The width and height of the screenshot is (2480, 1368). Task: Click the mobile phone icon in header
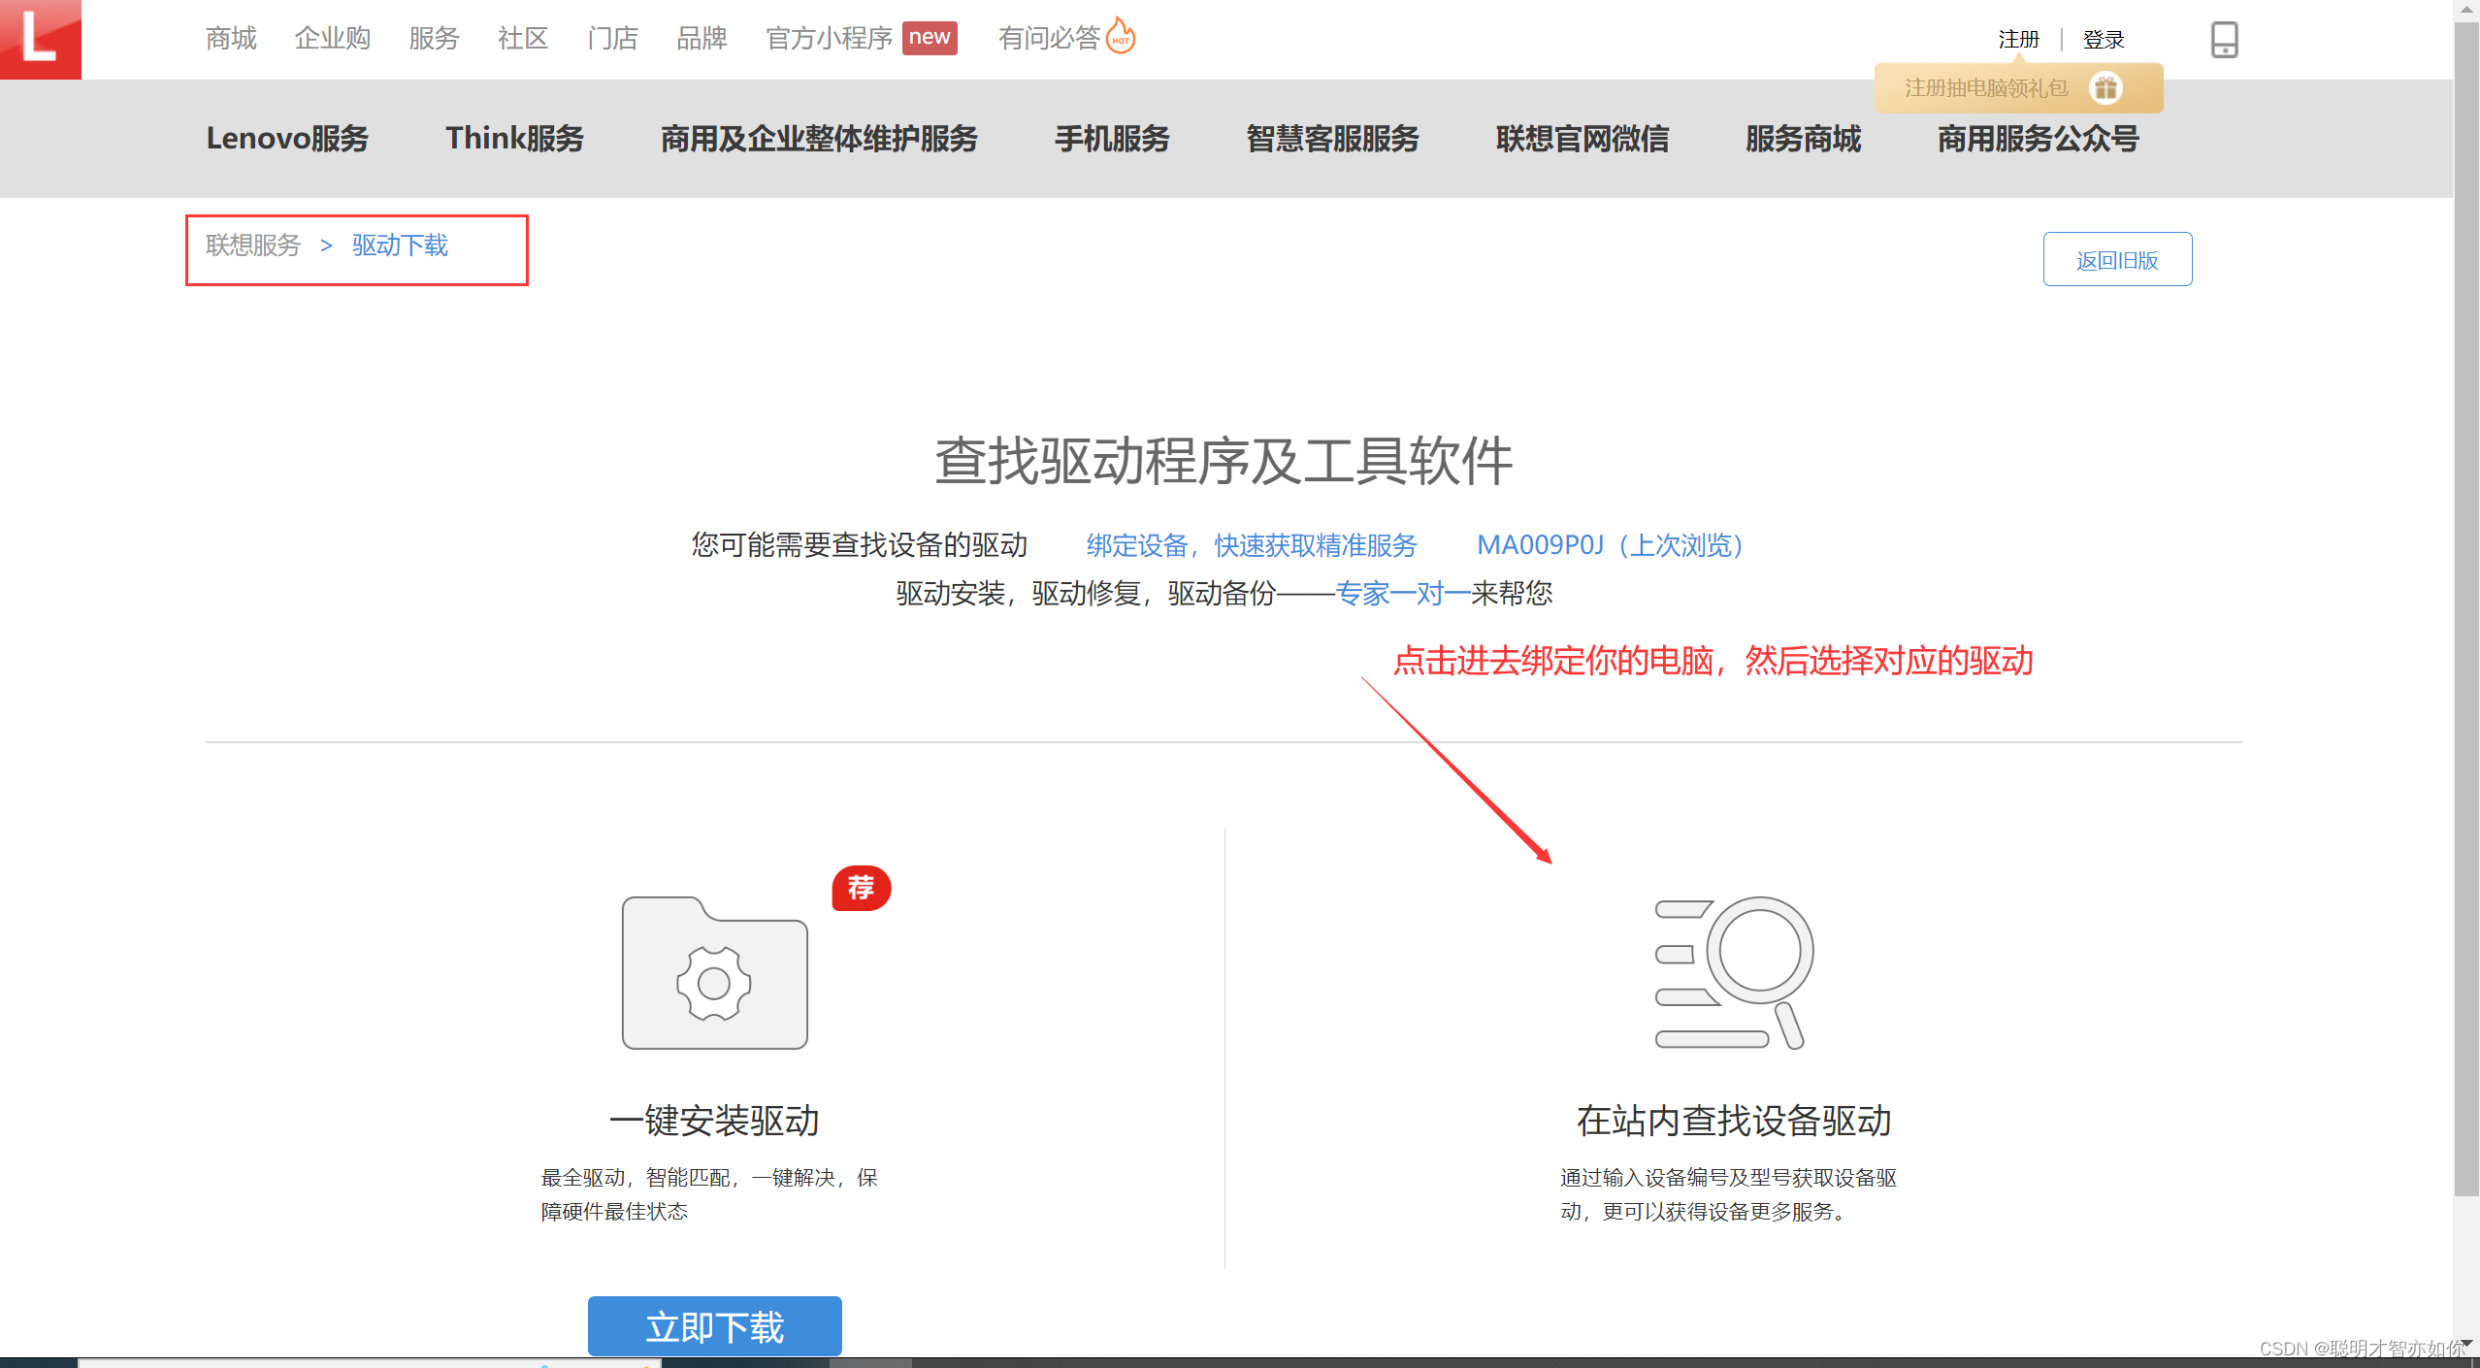2224,40
